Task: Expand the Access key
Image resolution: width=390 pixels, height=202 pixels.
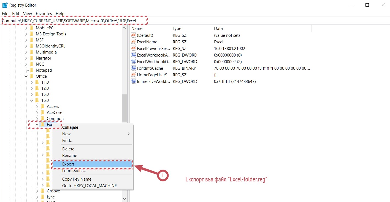Action: click(37, 106)
